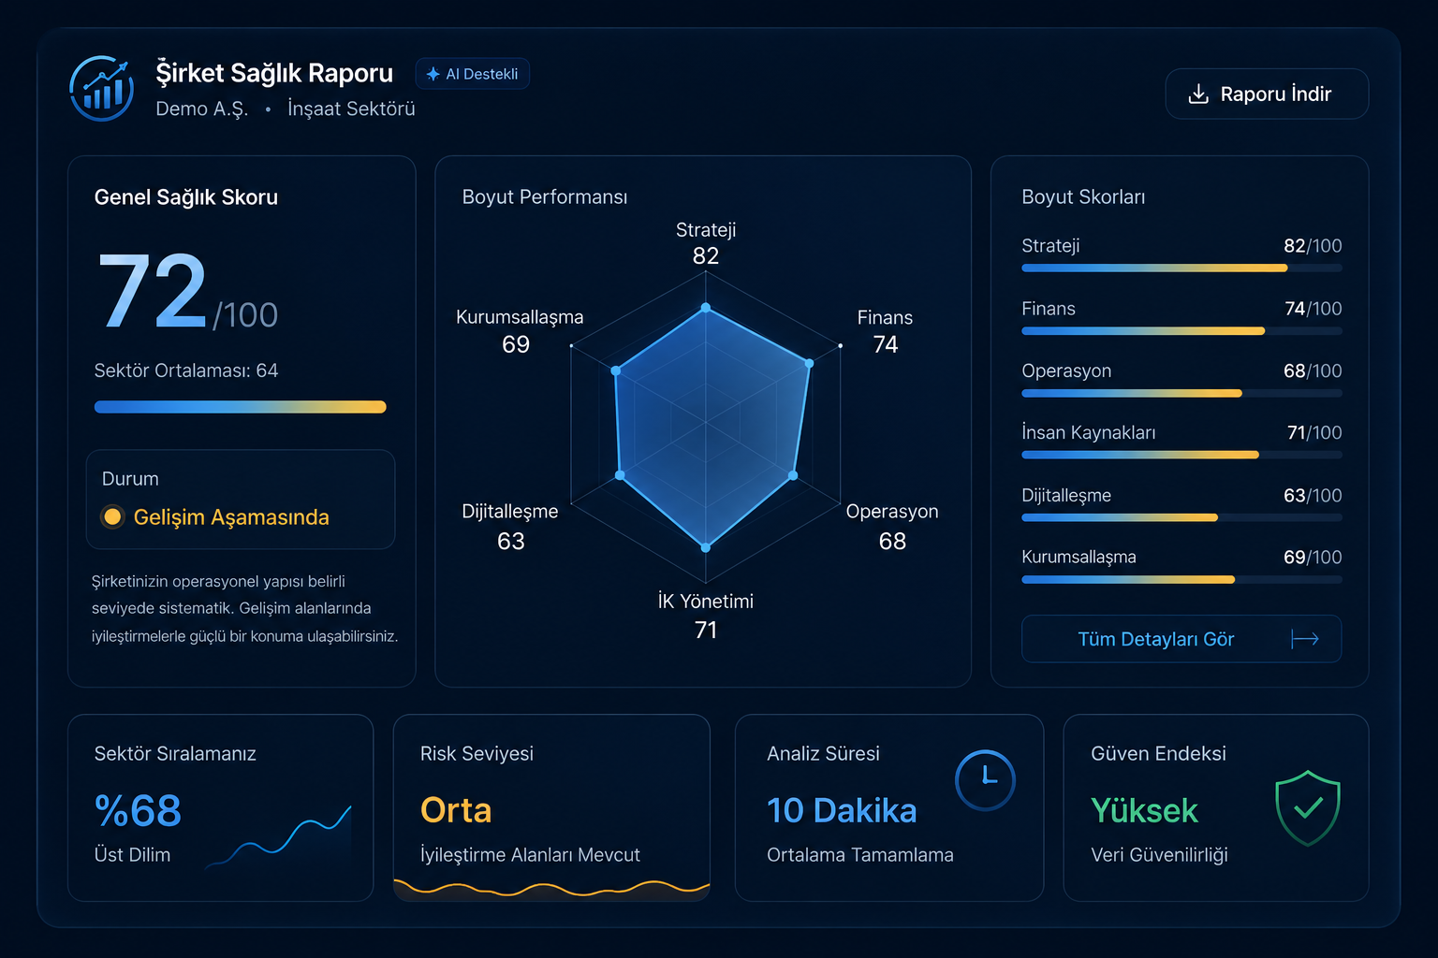Image resolution: width=1438 pixels, height=958 pixels.
Task: Click the Ortalama Tamamlama label
Action: (860, 855)
